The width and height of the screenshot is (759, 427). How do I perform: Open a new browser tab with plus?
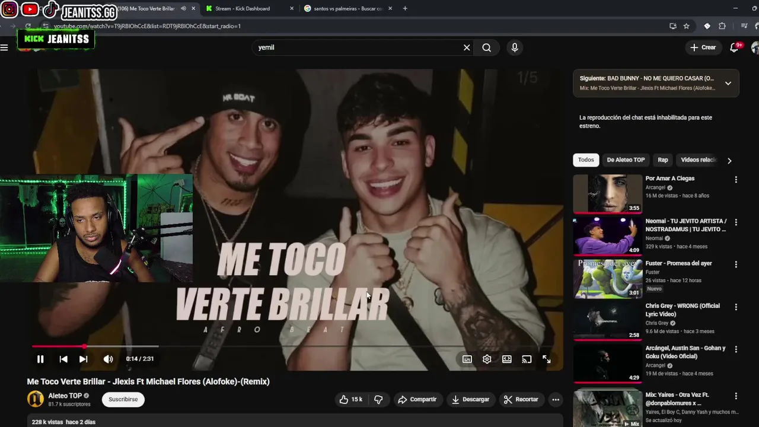[405, 8]
